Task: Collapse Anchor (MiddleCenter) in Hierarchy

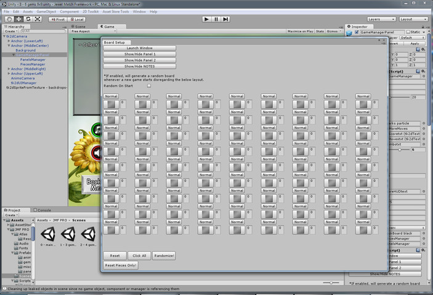Action: 9,45
